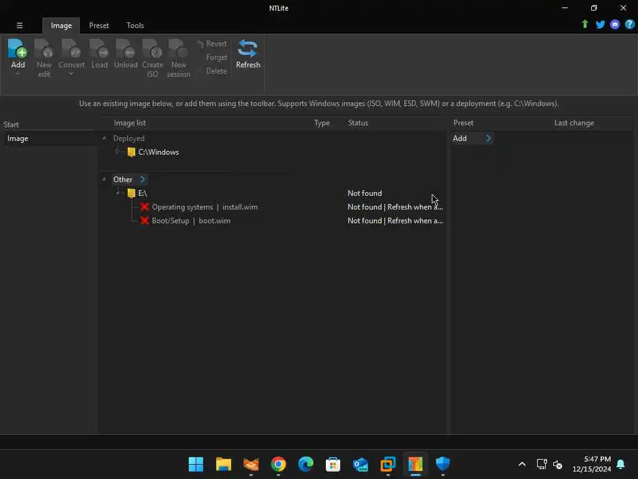The width and height of the screenshot is (638, 479).
Task: Click the Create ISO icon
Action: 153,49
